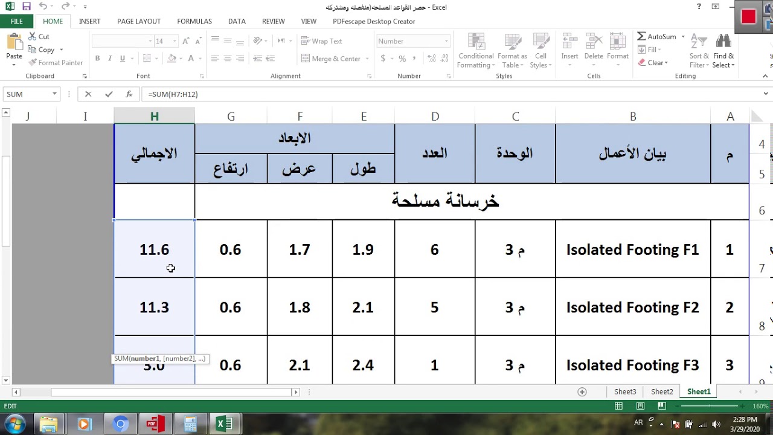Screen dimensions: 773x435
Task: Open Conditional Formatting menu
Action: (x=476, y=51)
